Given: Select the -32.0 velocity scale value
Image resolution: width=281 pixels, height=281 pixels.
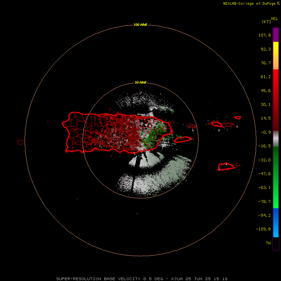Looking at the screenshot, I should (x=264, y=160).
